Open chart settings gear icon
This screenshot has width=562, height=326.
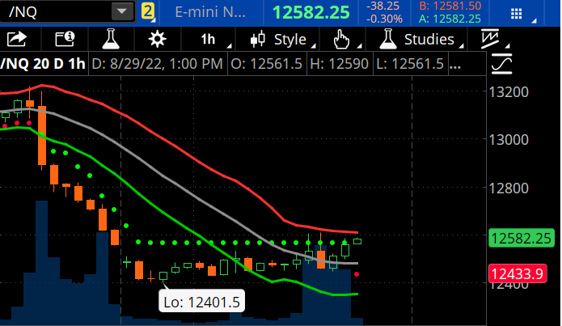(x=157, y=39)
